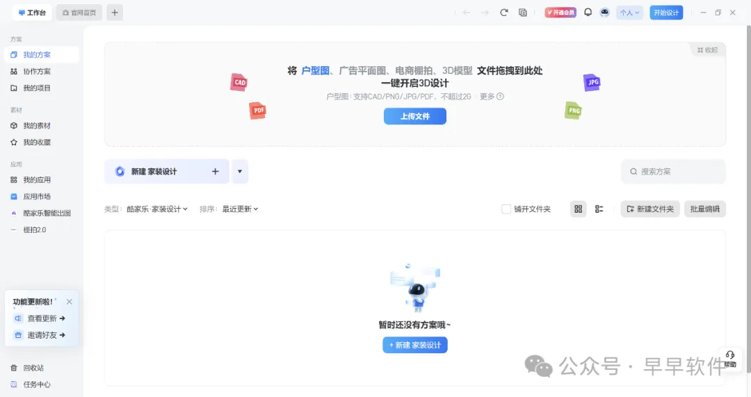Click 新建 家装设计 button with plus
The height and width of the screenshot is (397, 751).
[x=167, y=172]
